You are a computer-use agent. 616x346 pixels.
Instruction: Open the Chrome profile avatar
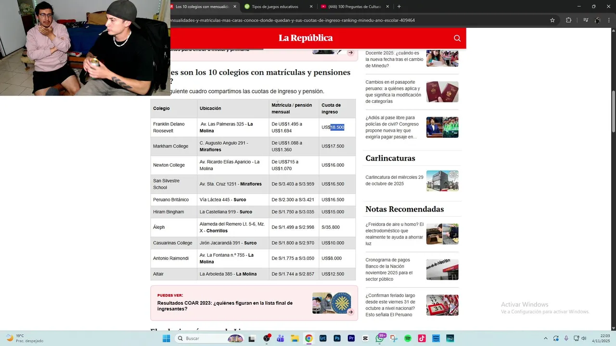click(597, 20)
